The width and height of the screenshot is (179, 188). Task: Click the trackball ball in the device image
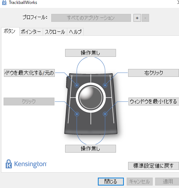click(x=91, y=98)
